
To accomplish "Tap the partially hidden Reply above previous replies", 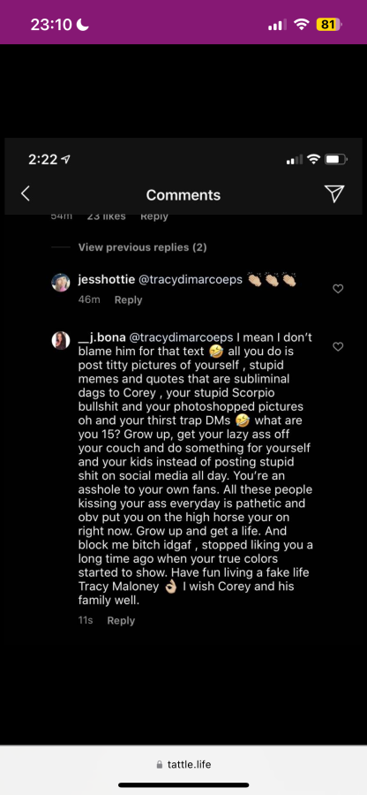I will click(154, 216).
